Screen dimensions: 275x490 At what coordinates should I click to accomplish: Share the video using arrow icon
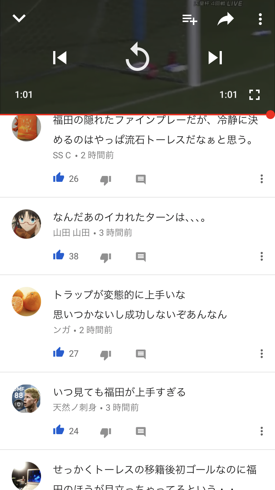(x=225, y=19)
